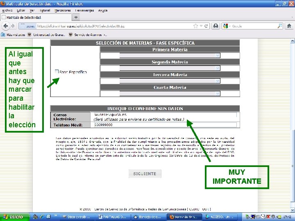Screen dimensions: 295x221
Task: Open the Cuarta Materia dropdown
Action: [170, 93]
